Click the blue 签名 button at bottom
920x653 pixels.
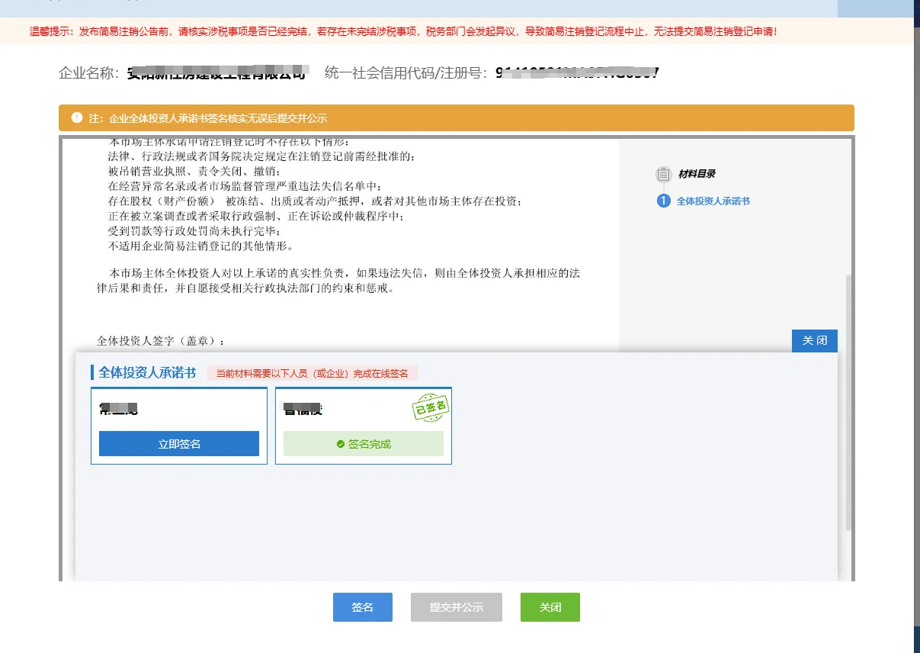click(x=363, y=607)
